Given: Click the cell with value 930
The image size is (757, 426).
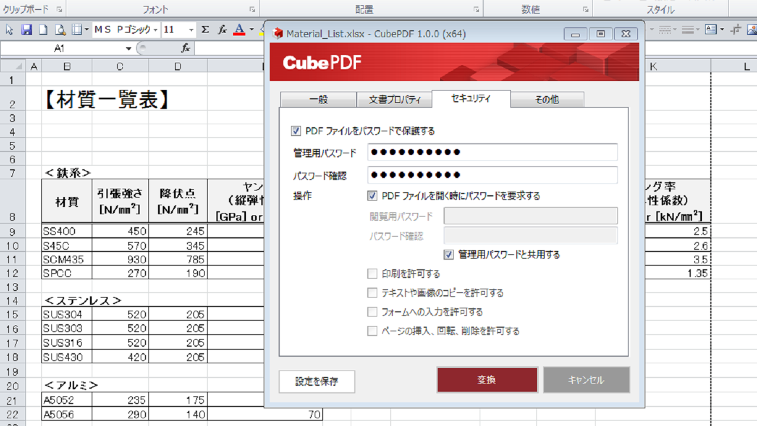Looking at the screenshot, I should pos(121,259).
